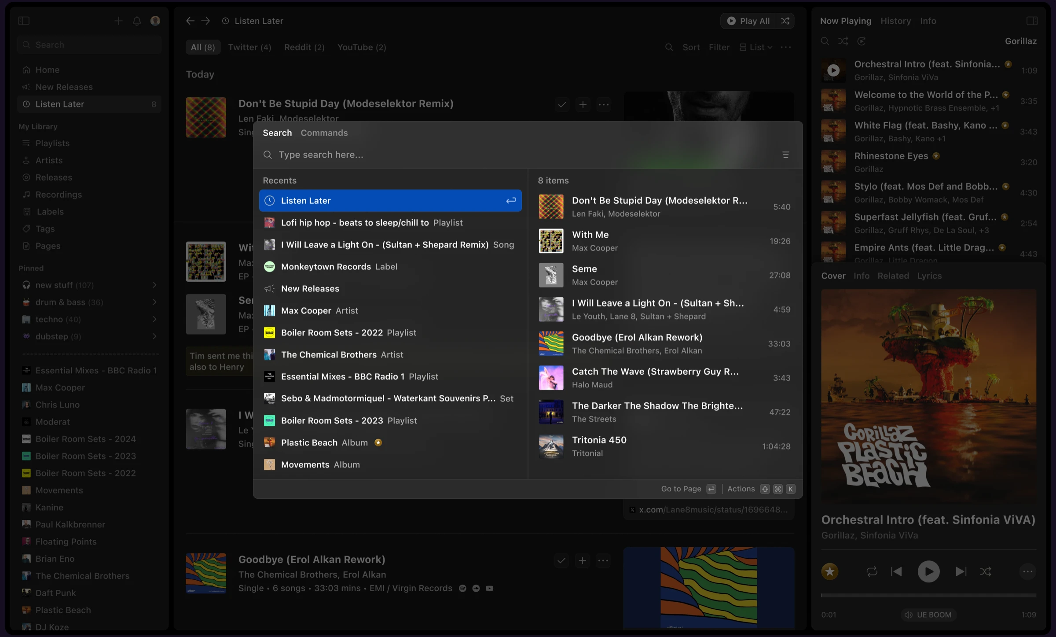The image size is (1056, 637).
Task: Switch to the Commands tab in palette
Action: click(x=324, y=133)
